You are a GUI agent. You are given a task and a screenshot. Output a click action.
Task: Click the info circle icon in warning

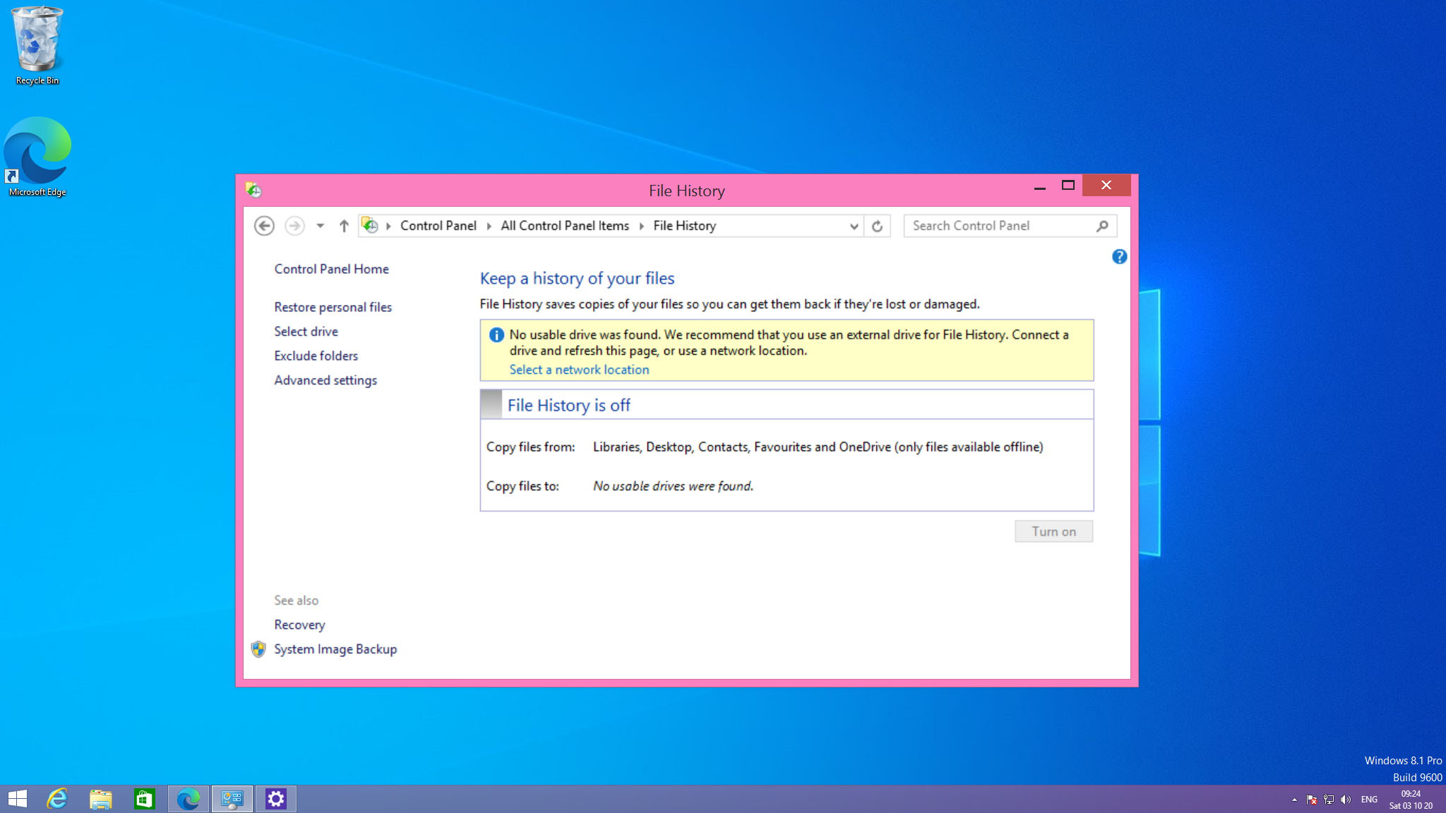pos(496,334)
